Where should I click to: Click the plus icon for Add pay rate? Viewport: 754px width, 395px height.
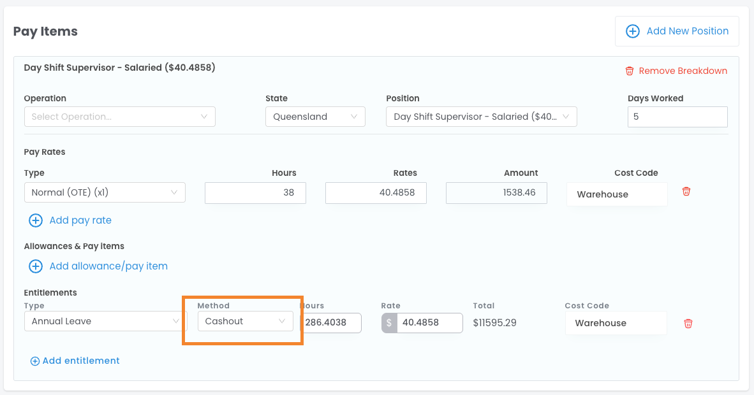pos(36,220)
